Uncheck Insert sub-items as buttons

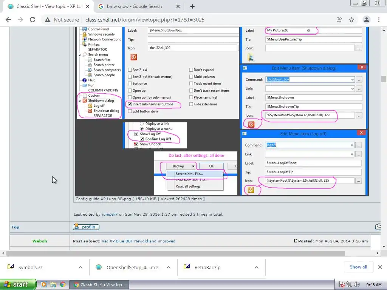point(130,104)
